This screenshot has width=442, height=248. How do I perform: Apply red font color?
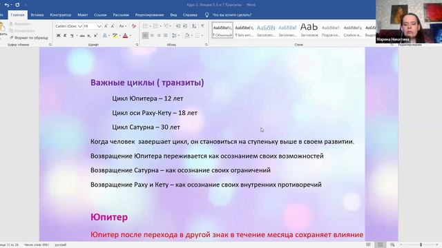pos(126,35)
